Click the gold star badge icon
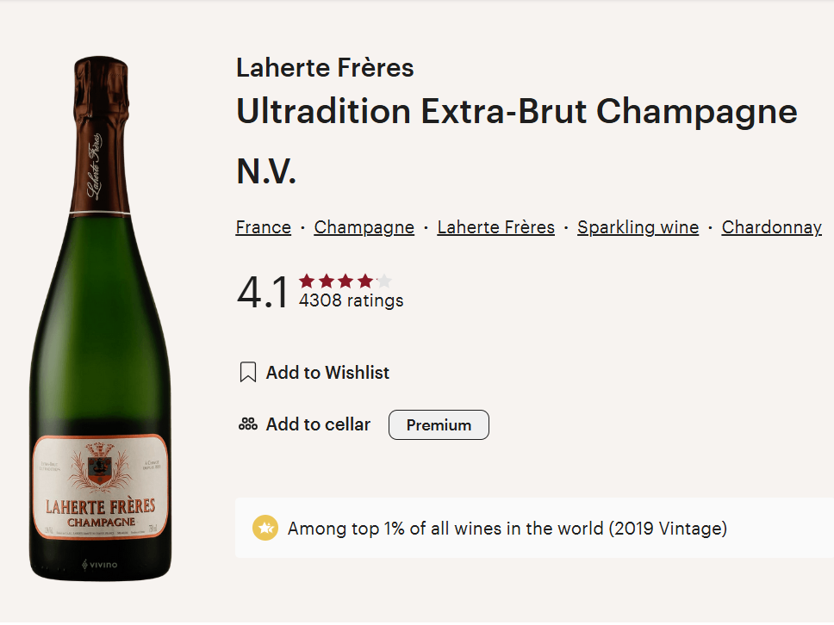 (x=265, y=529)
